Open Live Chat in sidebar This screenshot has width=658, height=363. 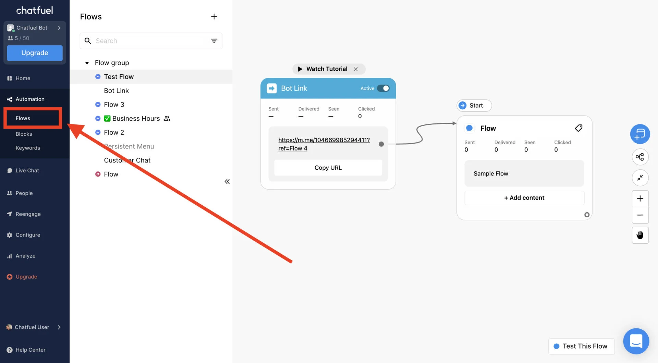[27, 171]
